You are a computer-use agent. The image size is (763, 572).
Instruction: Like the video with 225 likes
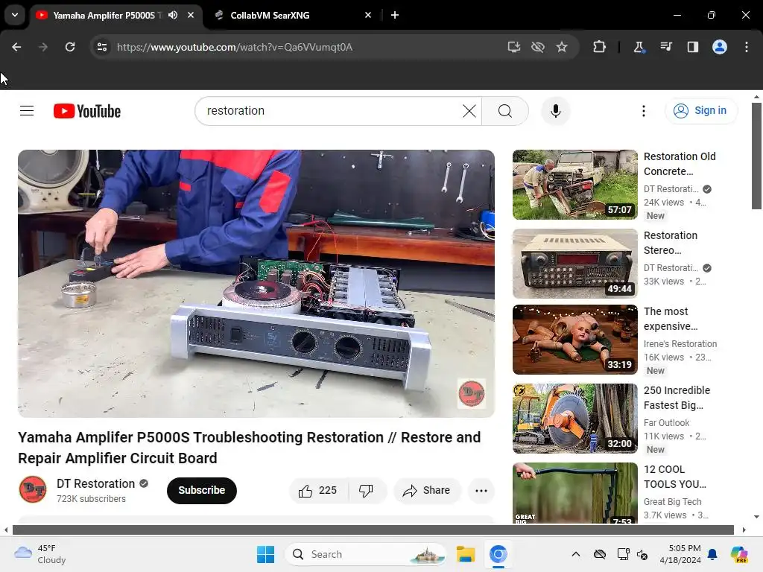[x=319, y=490]
